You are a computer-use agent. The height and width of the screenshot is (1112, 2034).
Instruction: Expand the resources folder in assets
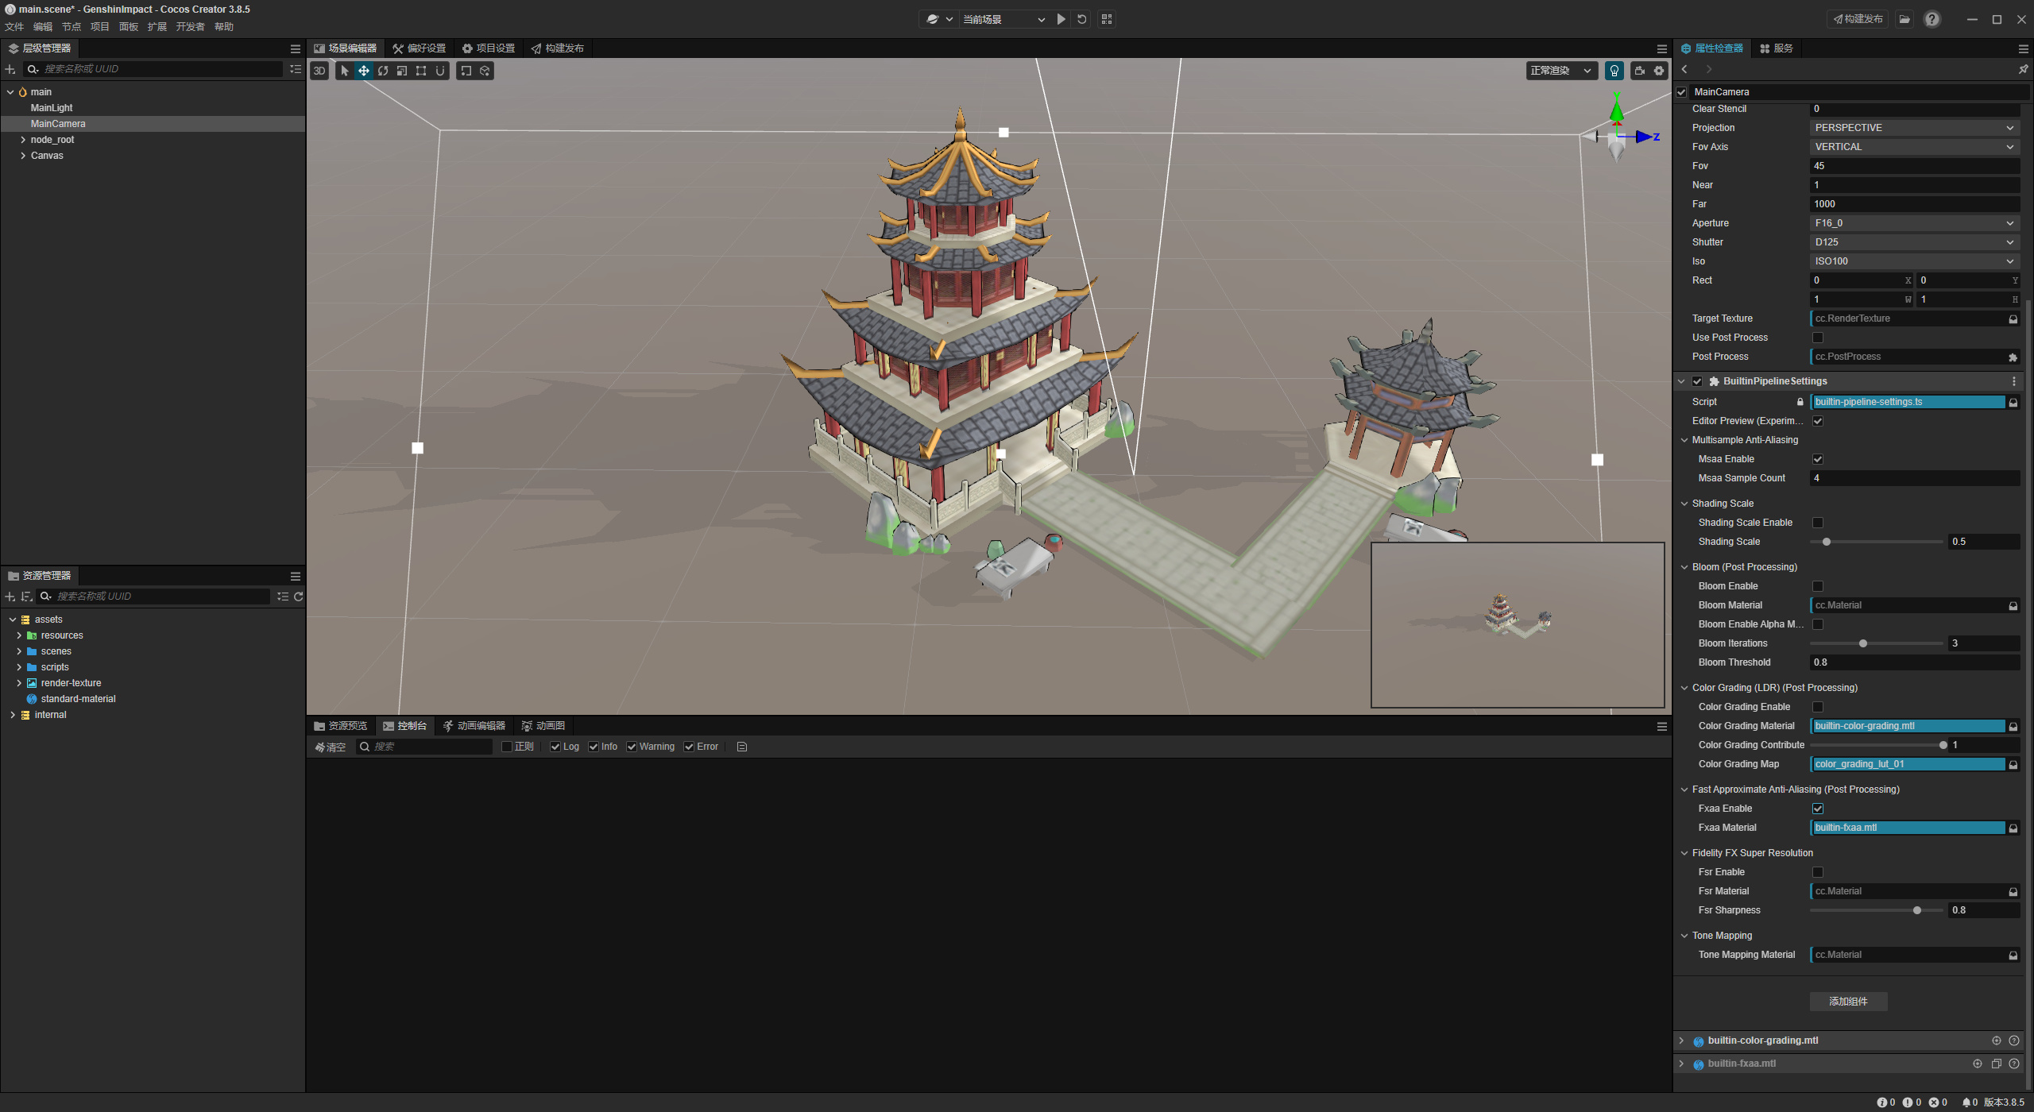(x=19, y=635)
